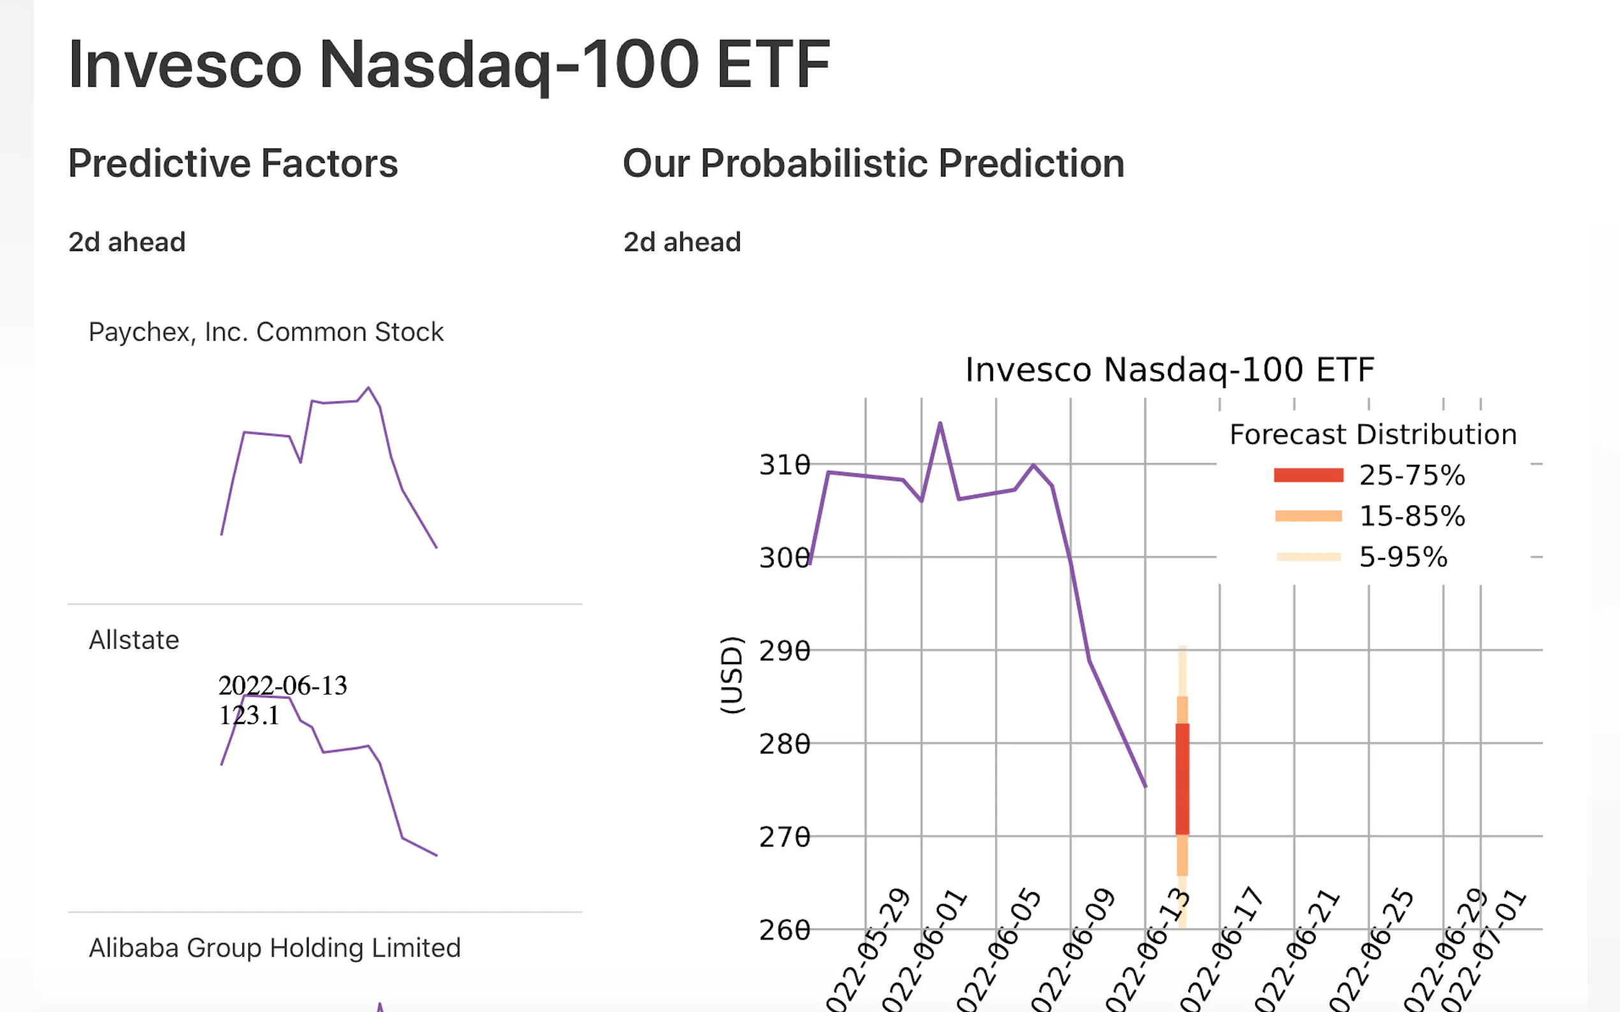Click the 310 tick label on the price axis
Screen dimensions: 1620x1012
pyautogui.click(x=784, y=465)
